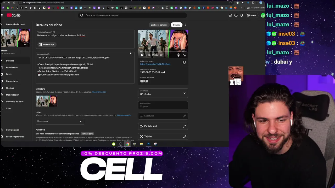Edit Pantalla final with the pencil icon
The image size is (335, 188).
tap(185, 126)
